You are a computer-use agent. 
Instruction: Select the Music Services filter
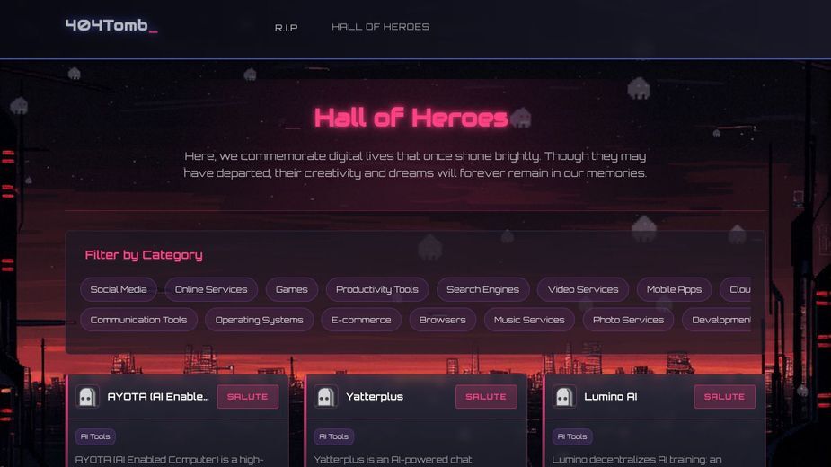[529, 320]
